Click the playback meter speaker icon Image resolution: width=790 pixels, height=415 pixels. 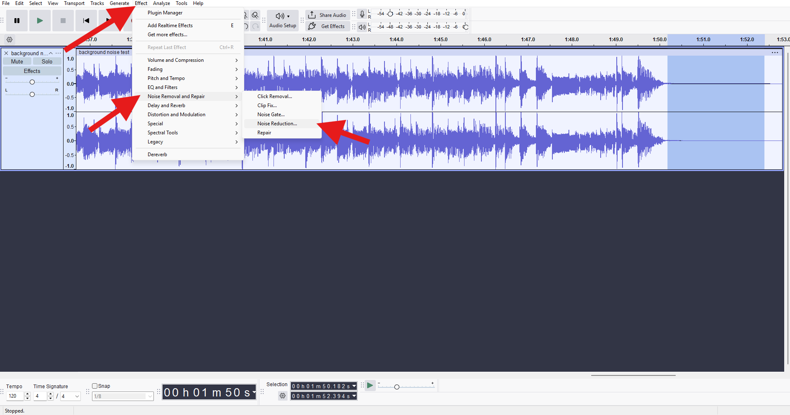[x=362, y=27]
